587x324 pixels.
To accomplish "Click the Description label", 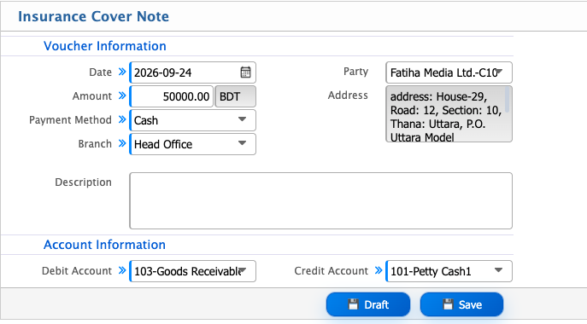I will 84,182.
